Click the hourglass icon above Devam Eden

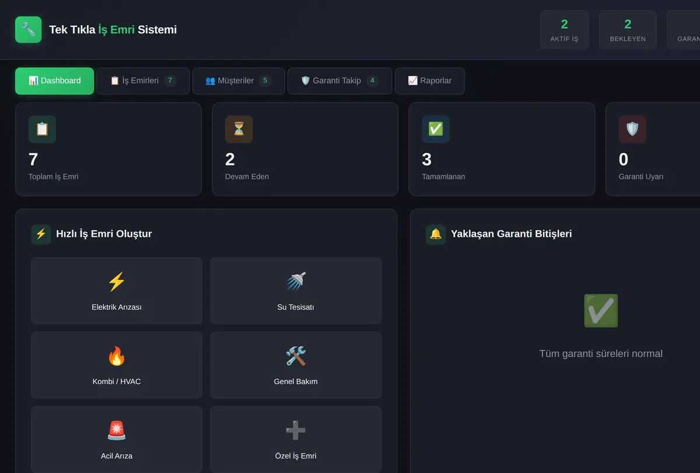click(x=239, y=129)
